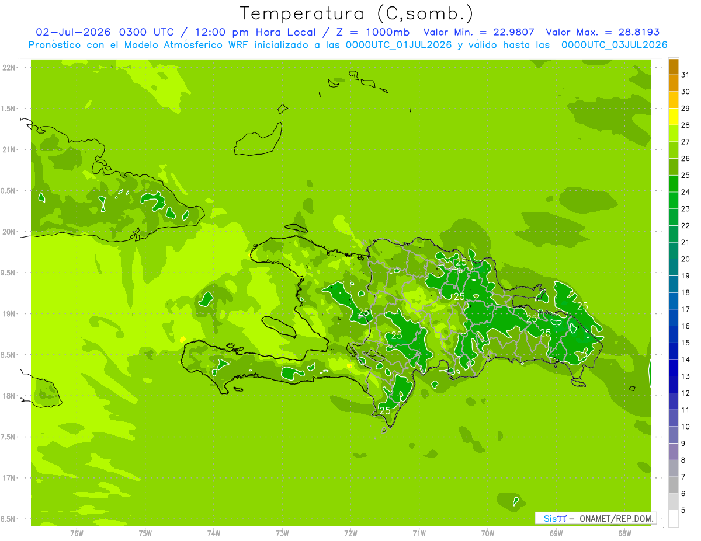Click the legend swatch between 20 and 21
This screenshot has height=541, width=701.
(674, 250)
